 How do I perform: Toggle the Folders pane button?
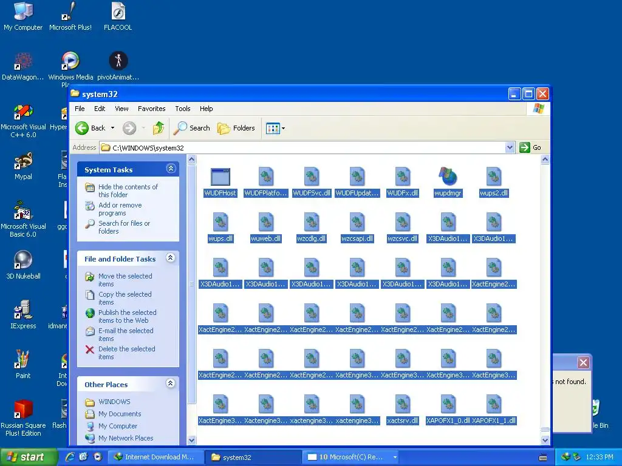(x=236, y=128)
